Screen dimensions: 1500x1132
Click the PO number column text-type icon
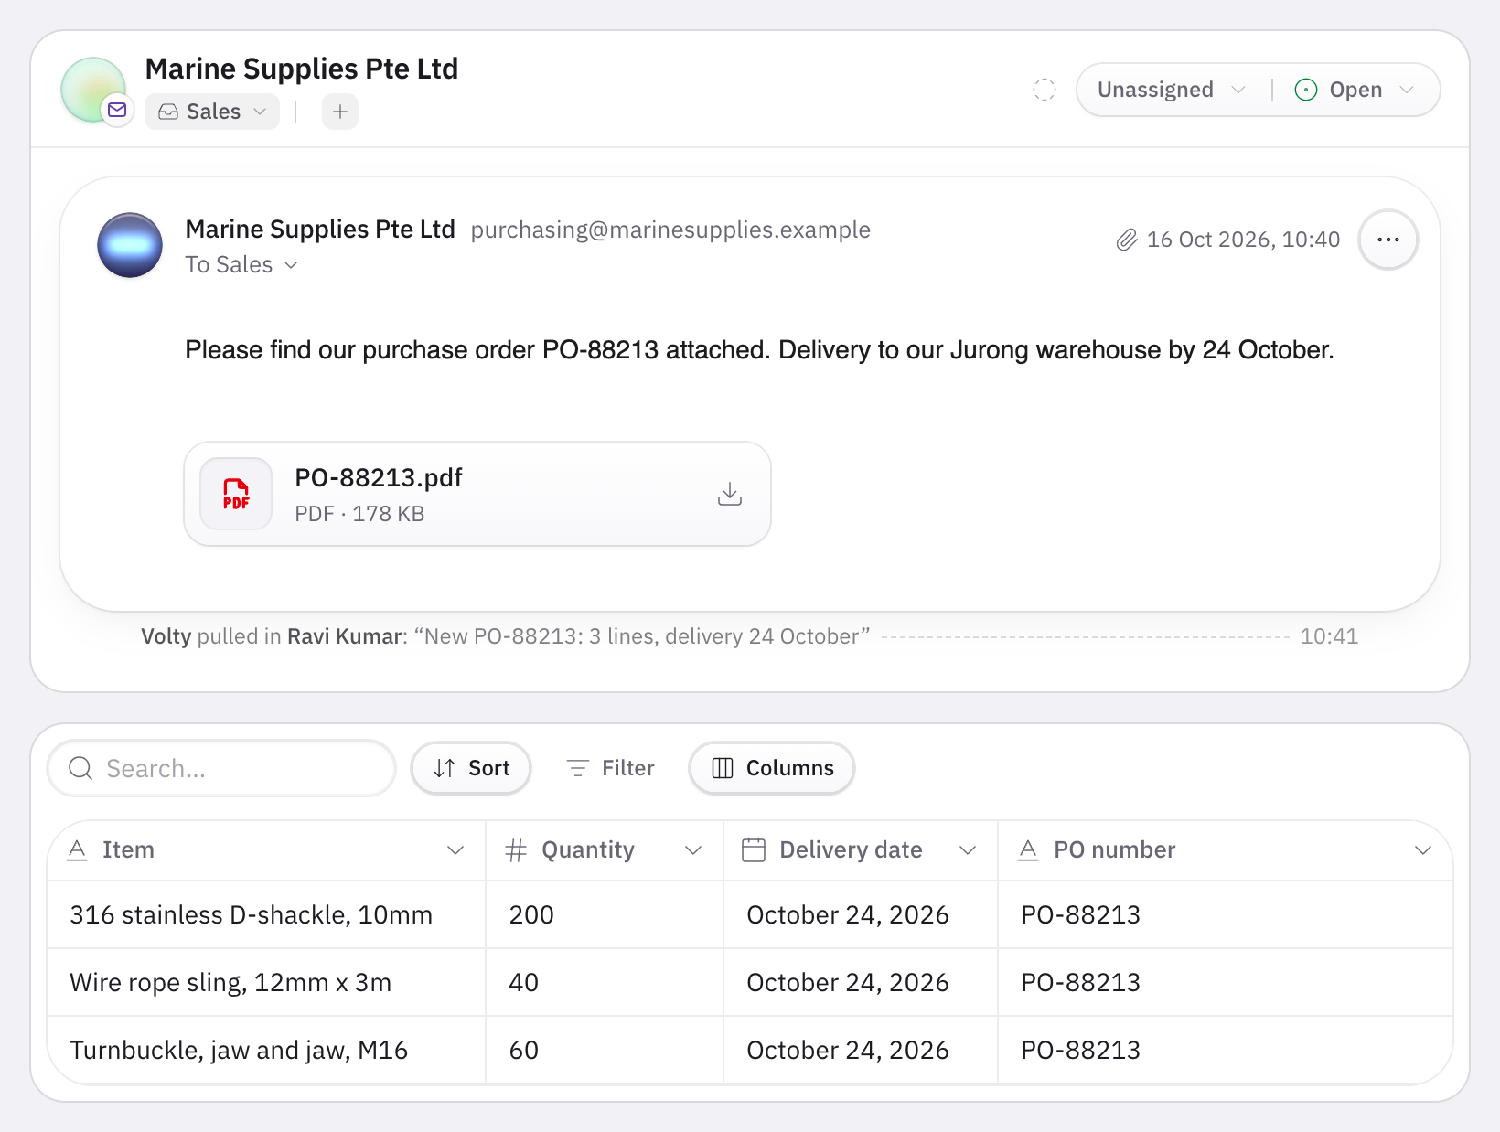pyautogui.click(x=1028, y=850)
